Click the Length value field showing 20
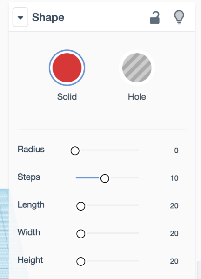201x279 pixels. [x=174, y=206]
